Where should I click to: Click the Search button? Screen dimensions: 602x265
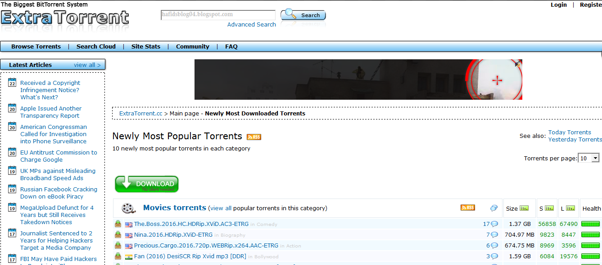coord(303,15)
